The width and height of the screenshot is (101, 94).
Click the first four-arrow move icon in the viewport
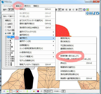(87, 13)
